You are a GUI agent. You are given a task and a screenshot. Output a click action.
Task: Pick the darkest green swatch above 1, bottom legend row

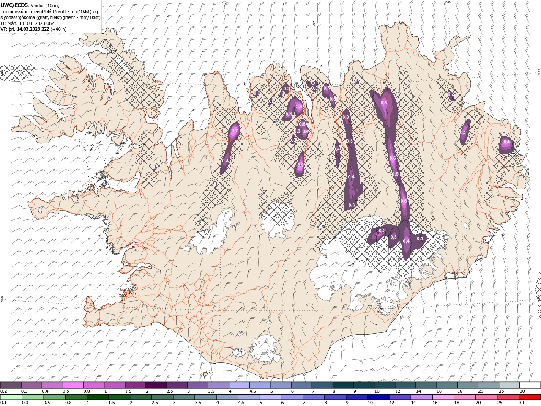click(97, 397)
